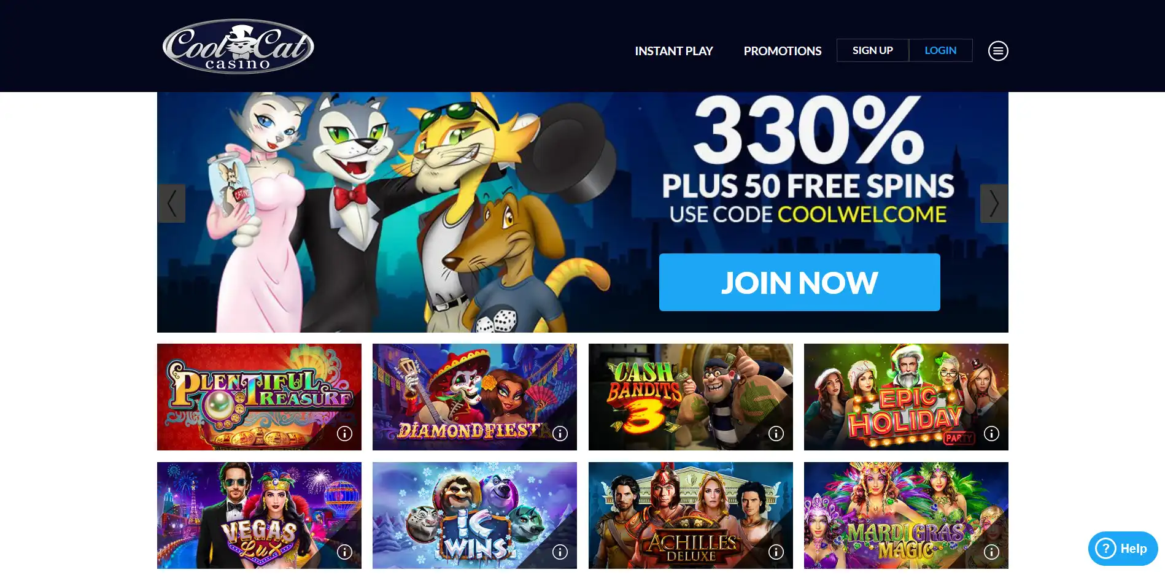Click info icon on Diamond Fiesta
Screen dimensions: 1165x575
pyautogui.click(x=560, y=434)
